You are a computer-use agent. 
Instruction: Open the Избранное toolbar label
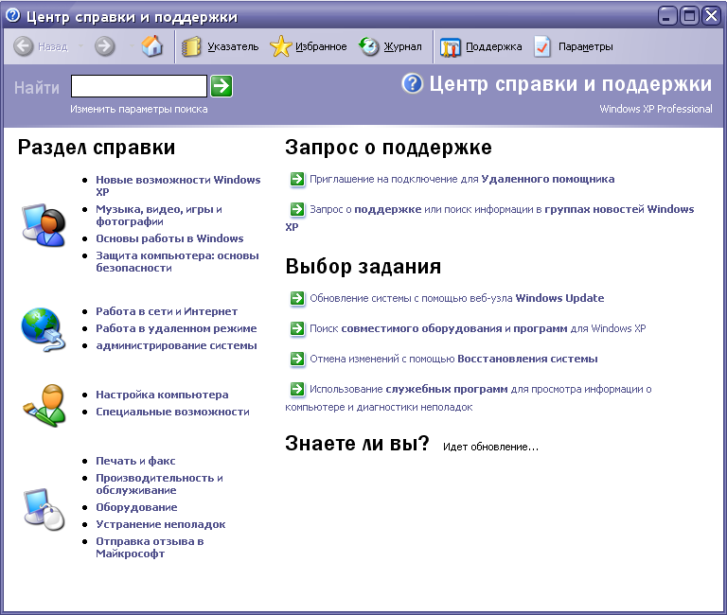pyautogui.click(x=321, y=46)
